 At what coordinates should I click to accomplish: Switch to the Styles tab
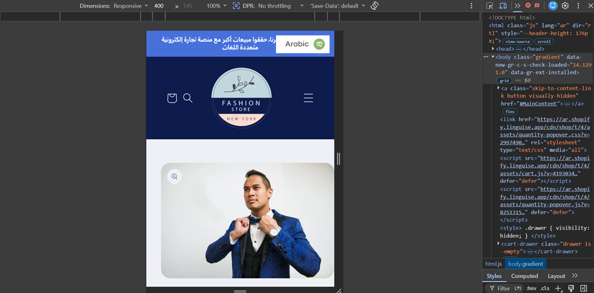pos(494,276)
